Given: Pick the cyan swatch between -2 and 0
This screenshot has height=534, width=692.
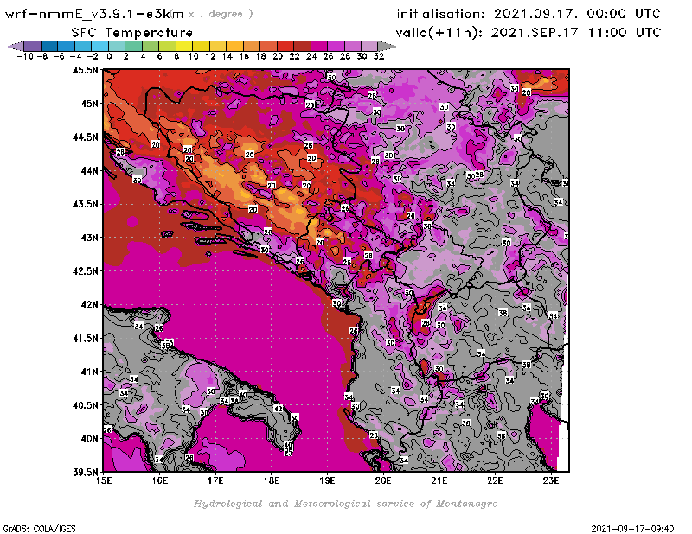Looking at the screenshot, I should click(x=100, y=46).
